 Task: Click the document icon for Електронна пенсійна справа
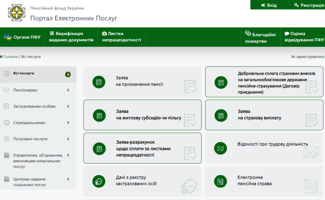pos(221,181)
